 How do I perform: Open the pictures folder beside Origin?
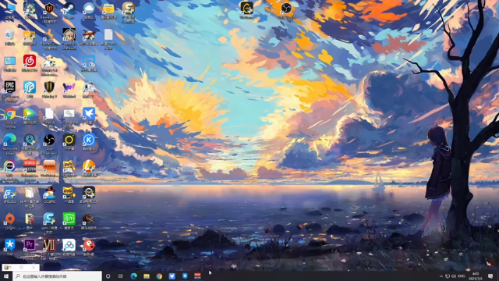[x=30, y=221]
